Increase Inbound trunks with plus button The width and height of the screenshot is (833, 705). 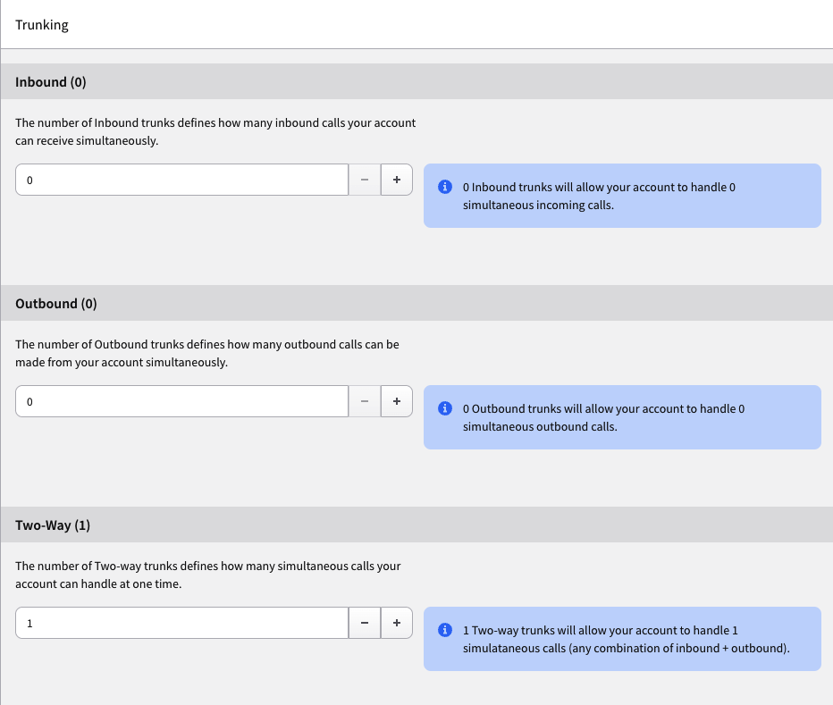click(x=396, y=180)
